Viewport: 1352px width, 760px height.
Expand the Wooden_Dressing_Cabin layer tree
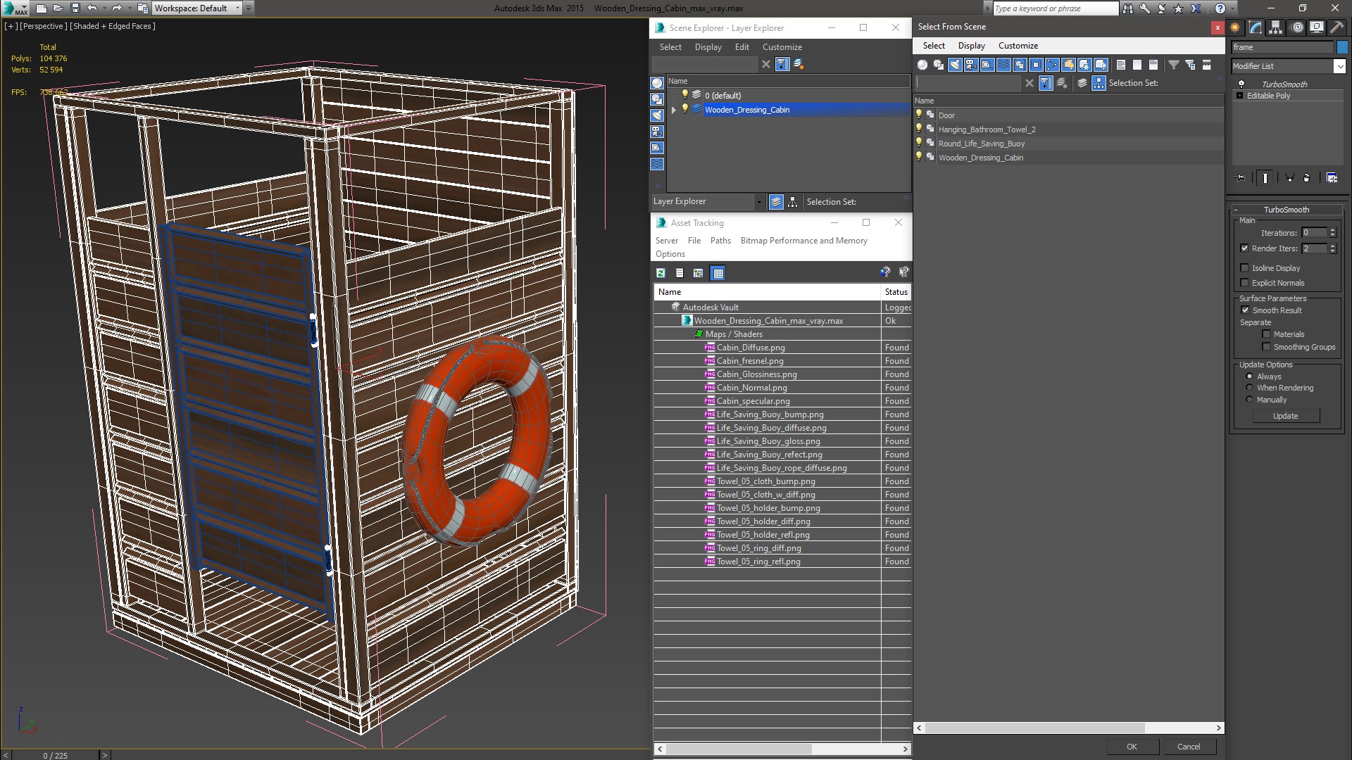coord(674,110)
